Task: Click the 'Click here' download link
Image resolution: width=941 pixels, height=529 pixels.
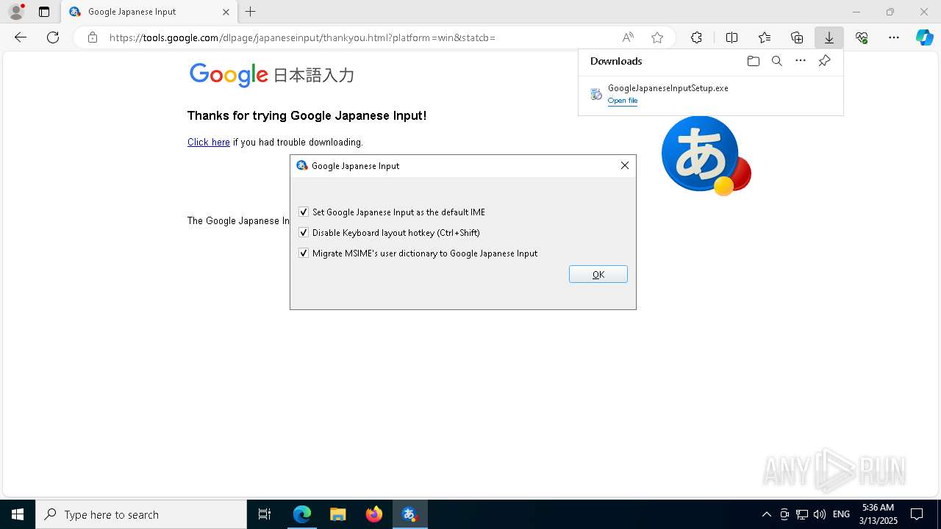Action: [x=209, y=142]
